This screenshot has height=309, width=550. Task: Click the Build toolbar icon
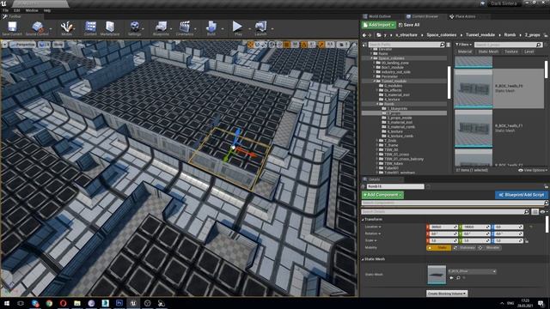[211, 28]
